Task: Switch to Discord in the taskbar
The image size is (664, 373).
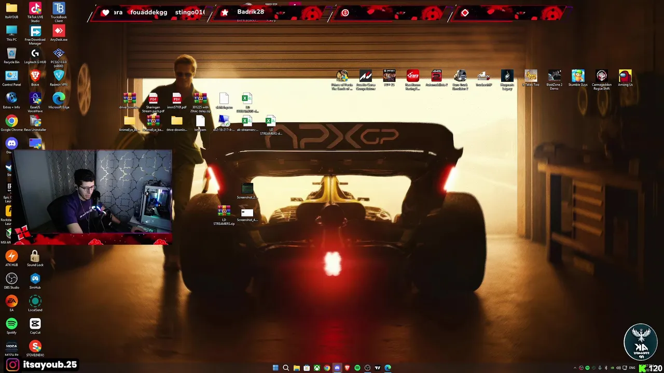Action: [x=337, y=368]
